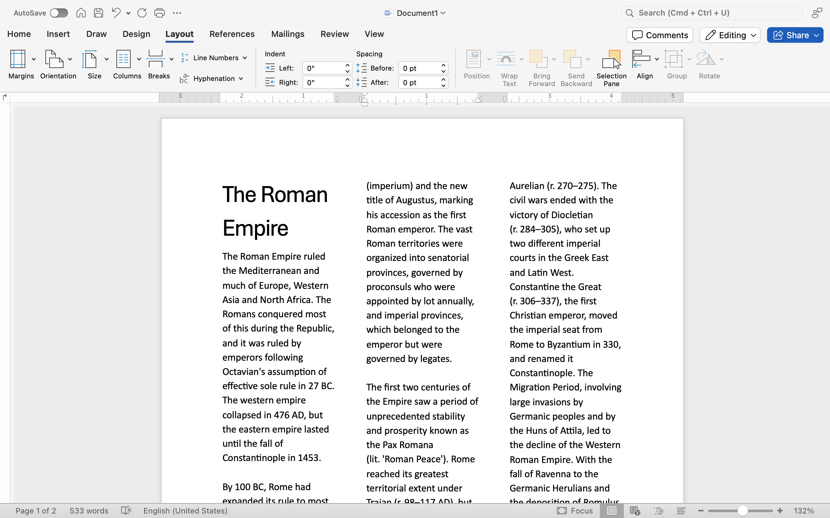Click the Redo icon
The width and height of the screenshot is (830, 518).
click(142, 13)
